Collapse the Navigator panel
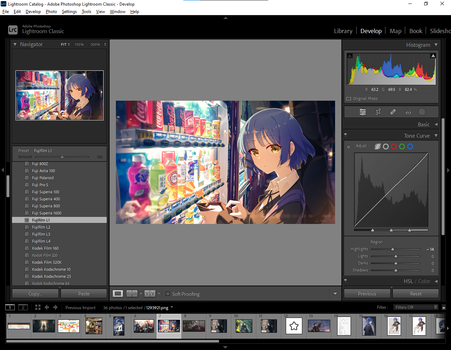The height and width of the screenshot is (350, 451). pyautogui.click(x=15, y=44)
